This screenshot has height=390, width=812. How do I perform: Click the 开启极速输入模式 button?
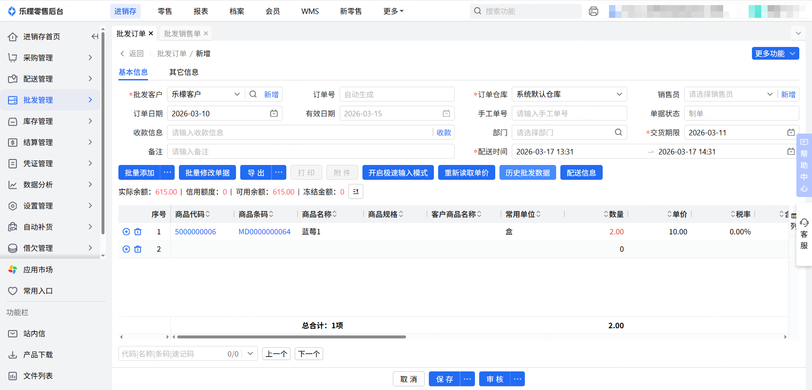(398, 173)
